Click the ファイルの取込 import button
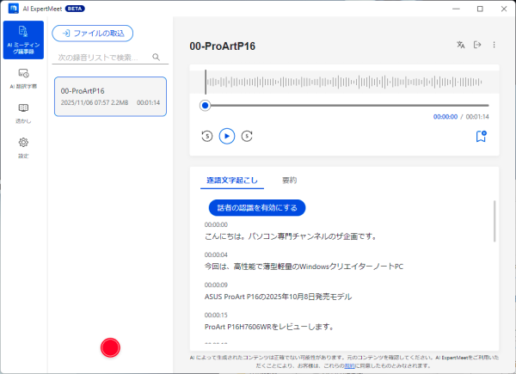The width and height of the screenshot is (516, 374). tap(93, 34)
